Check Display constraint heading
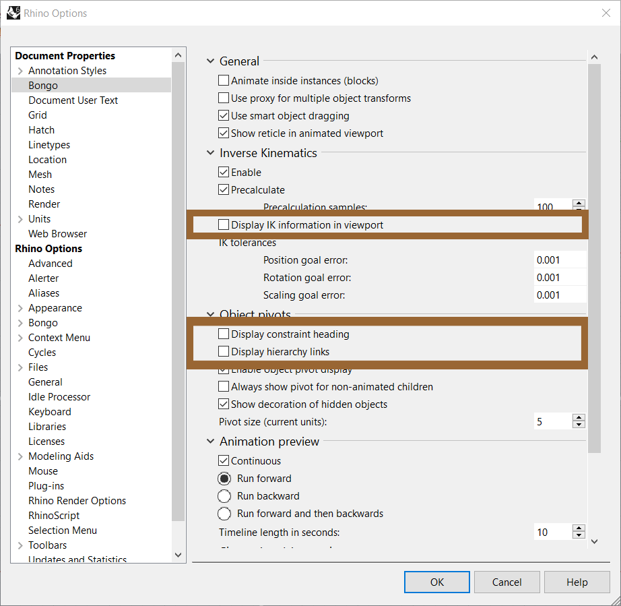Image resolution: width=621 pixels, height=606 pixels. click(x=224, y=334)
